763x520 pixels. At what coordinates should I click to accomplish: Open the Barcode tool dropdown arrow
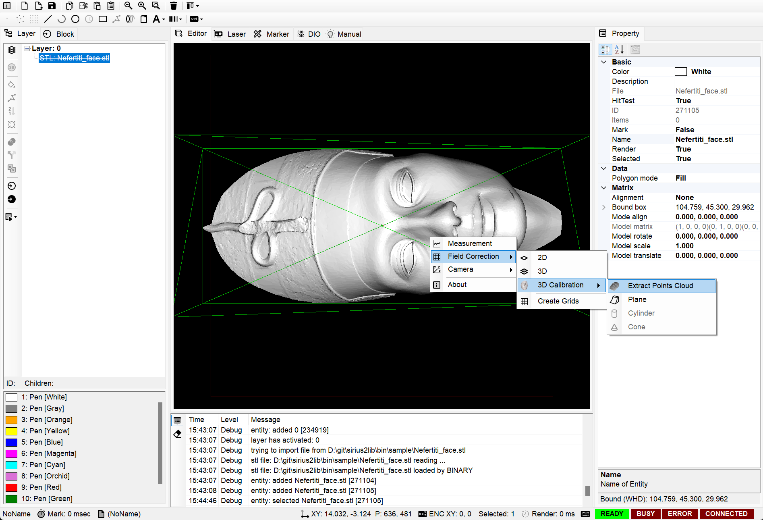pos(181,19)
